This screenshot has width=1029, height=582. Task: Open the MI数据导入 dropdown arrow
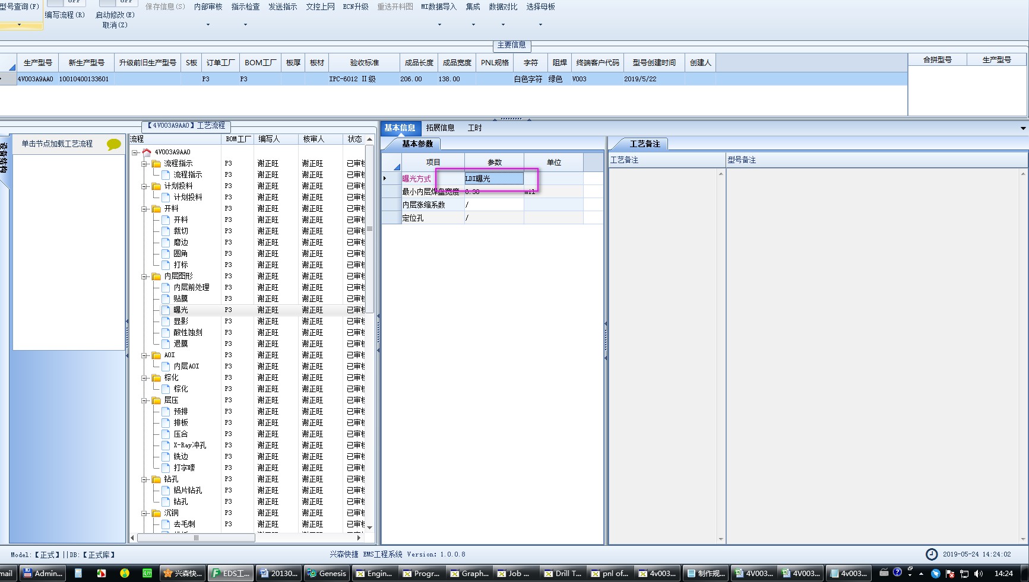click(439, 25)
